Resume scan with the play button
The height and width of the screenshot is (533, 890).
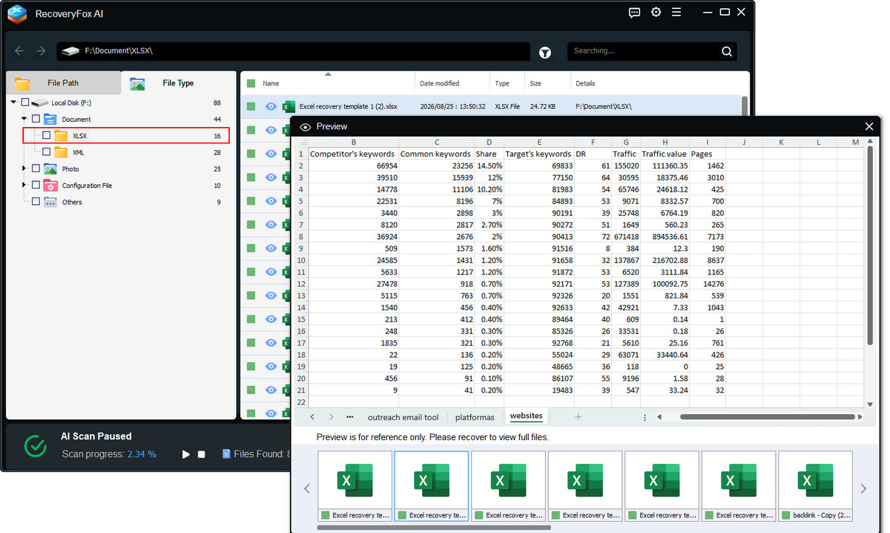186,454
